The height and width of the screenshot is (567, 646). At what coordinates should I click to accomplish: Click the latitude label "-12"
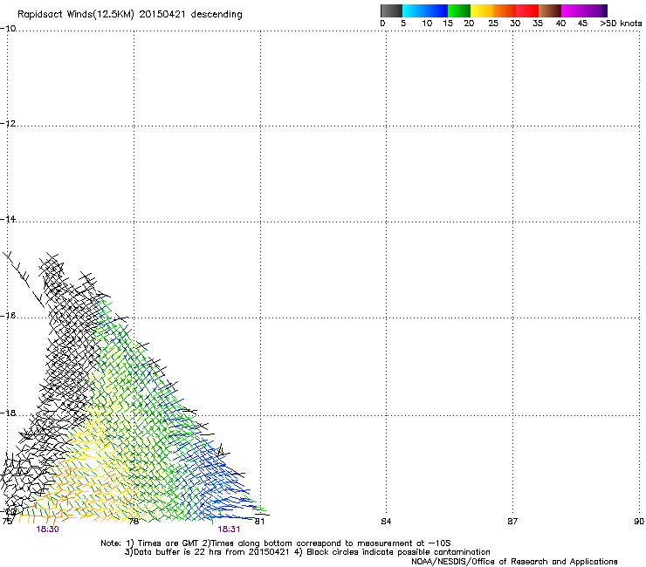(8, 124)
